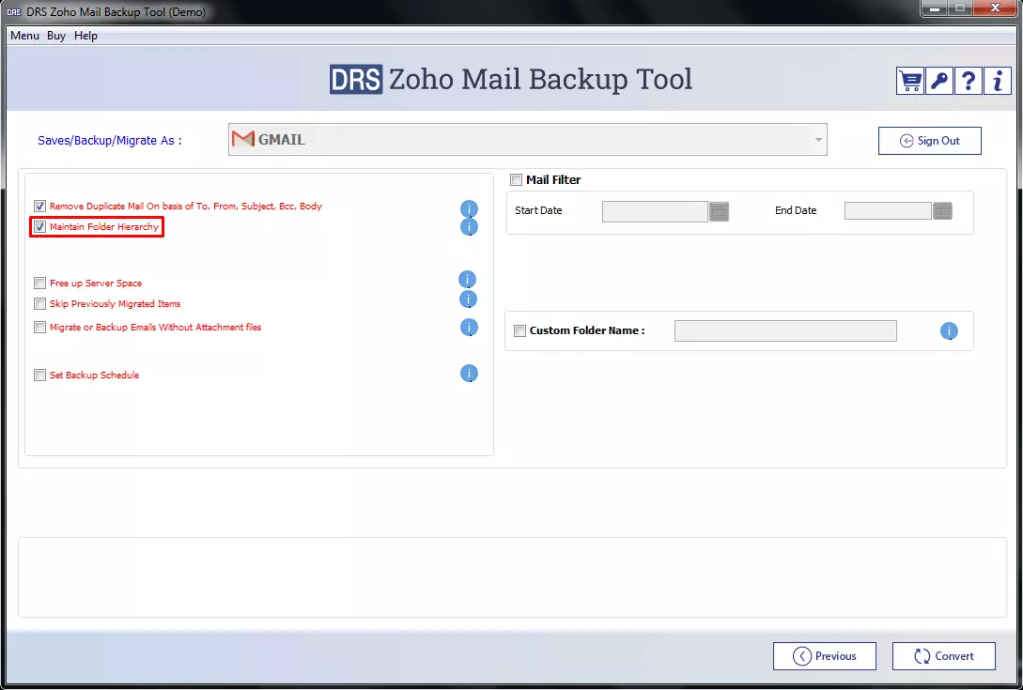Tick the Mail Filter checkbox
Image resolution: width=1023 pixels, height=690 pixels.
click(x=516, y=180)
